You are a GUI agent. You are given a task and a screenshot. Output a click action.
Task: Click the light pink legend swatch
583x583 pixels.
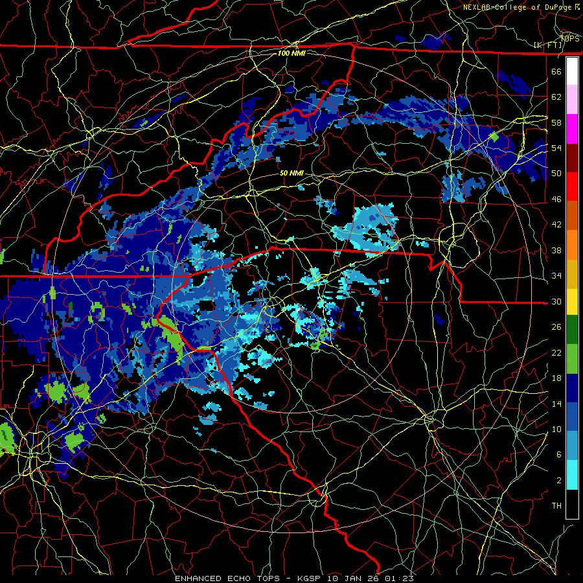(x=572, y=100)
